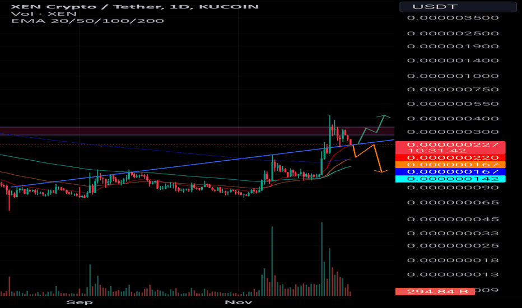Click the 0.000000400 price axis label
Screen dimensions: 522x308
point(453,119)
